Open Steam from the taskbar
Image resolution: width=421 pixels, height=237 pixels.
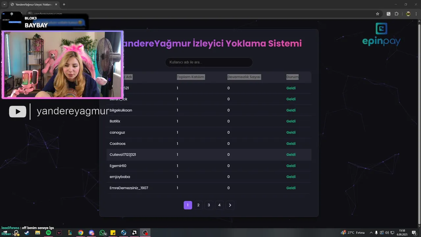(27, 233)
